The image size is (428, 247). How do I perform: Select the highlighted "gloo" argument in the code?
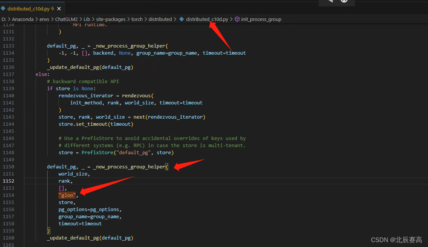[67, 195]
